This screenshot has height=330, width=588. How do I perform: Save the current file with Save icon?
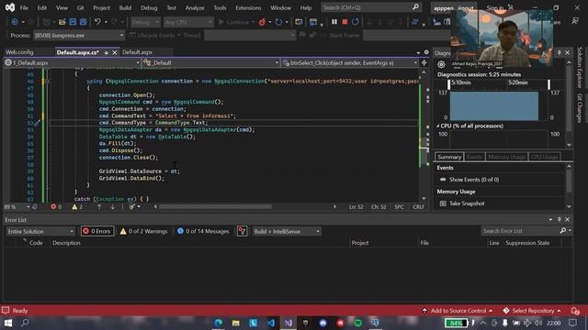[x=73, y=22]
